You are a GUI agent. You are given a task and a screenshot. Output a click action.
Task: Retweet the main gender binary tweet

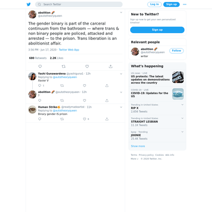[x=63, y=66]
